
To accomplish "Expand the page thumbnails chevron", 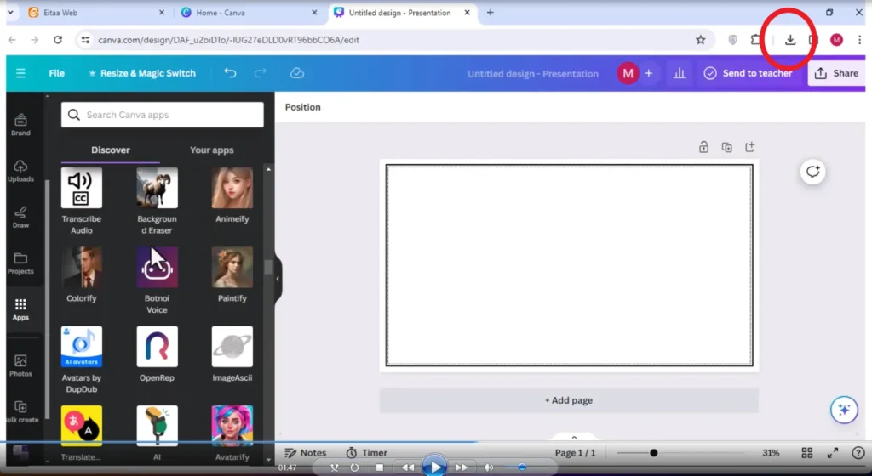I will (574, 437).
